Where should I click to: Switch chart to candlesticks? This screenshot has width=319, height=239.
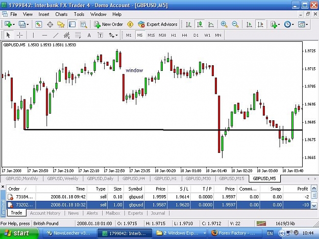pyautogui.click(x=200, y=24)
